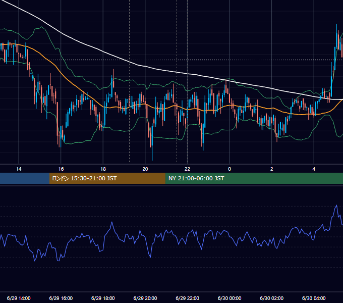Click the 6/30 00:00 label on the lower axis
This screenshot has width=343, height=303.
(230, 298)
